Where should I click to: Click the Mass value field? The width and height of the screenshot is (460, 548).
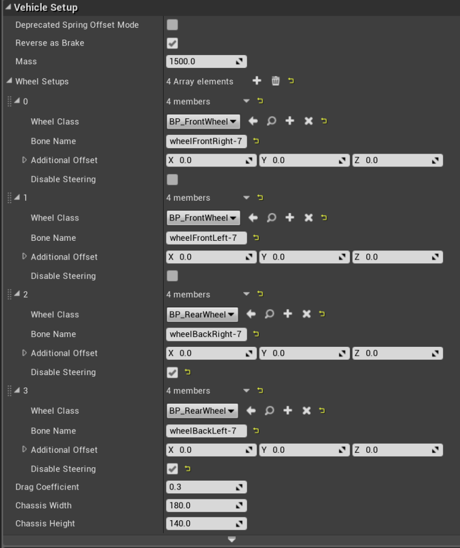click(202, 61)
